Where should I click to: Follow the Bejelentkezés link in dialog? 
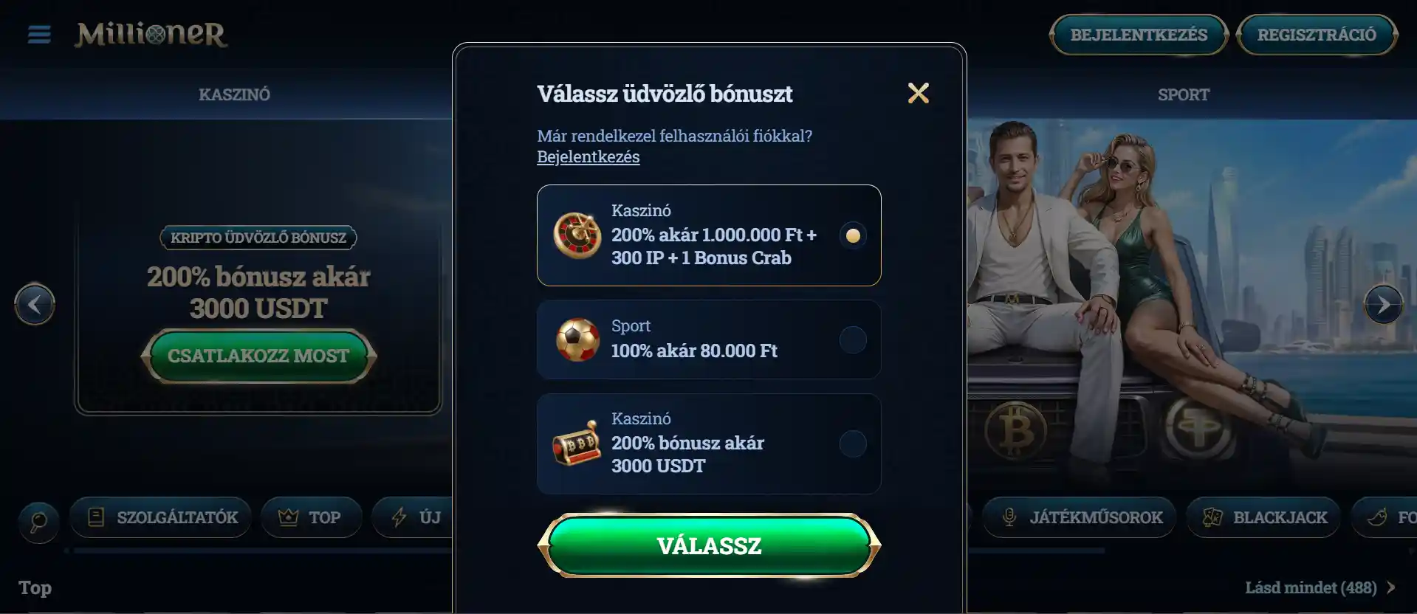point(588,156)
